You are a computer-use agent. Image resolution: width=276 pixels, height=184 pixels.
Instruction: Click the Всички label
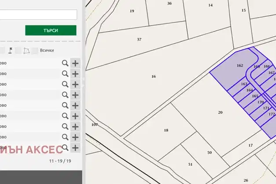click(47, 50)
